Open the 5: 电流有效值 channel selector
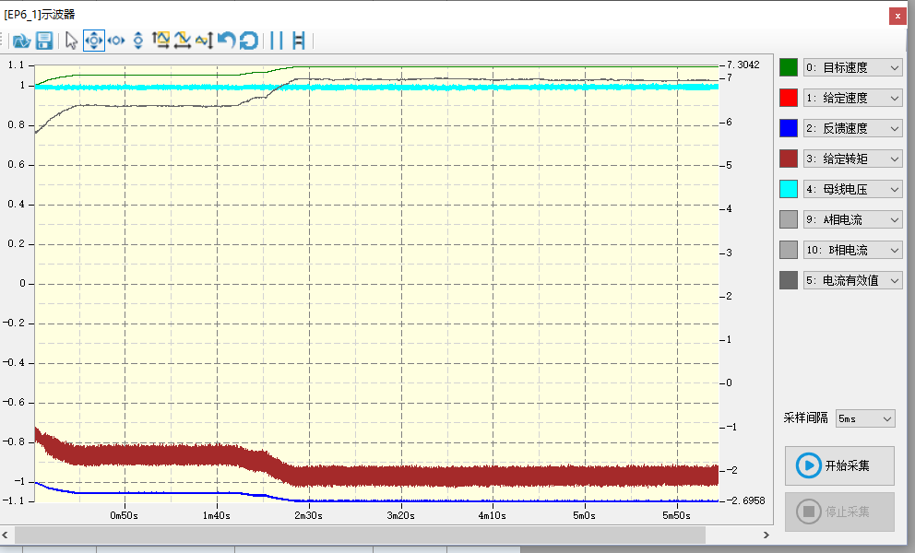915x553 pixels. coord(850,279)
